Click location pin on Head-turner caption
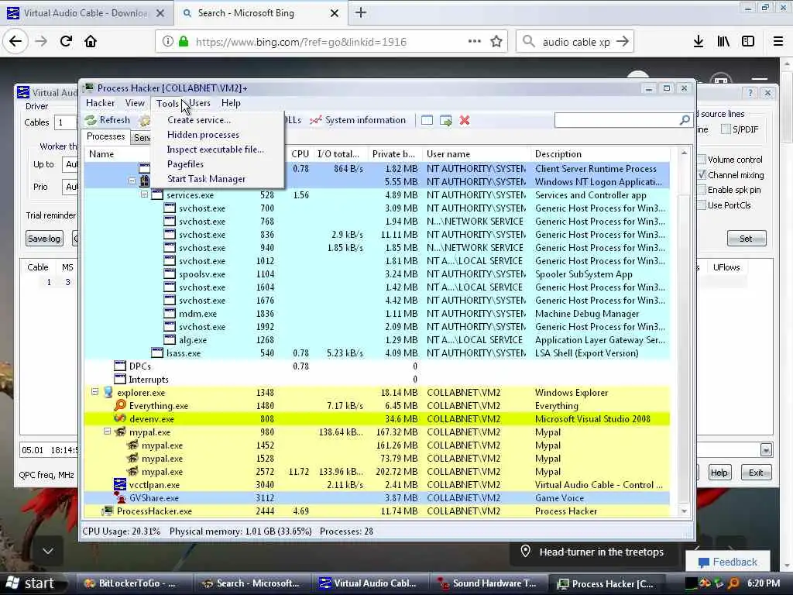793x595 pixels. click(526, 552)
